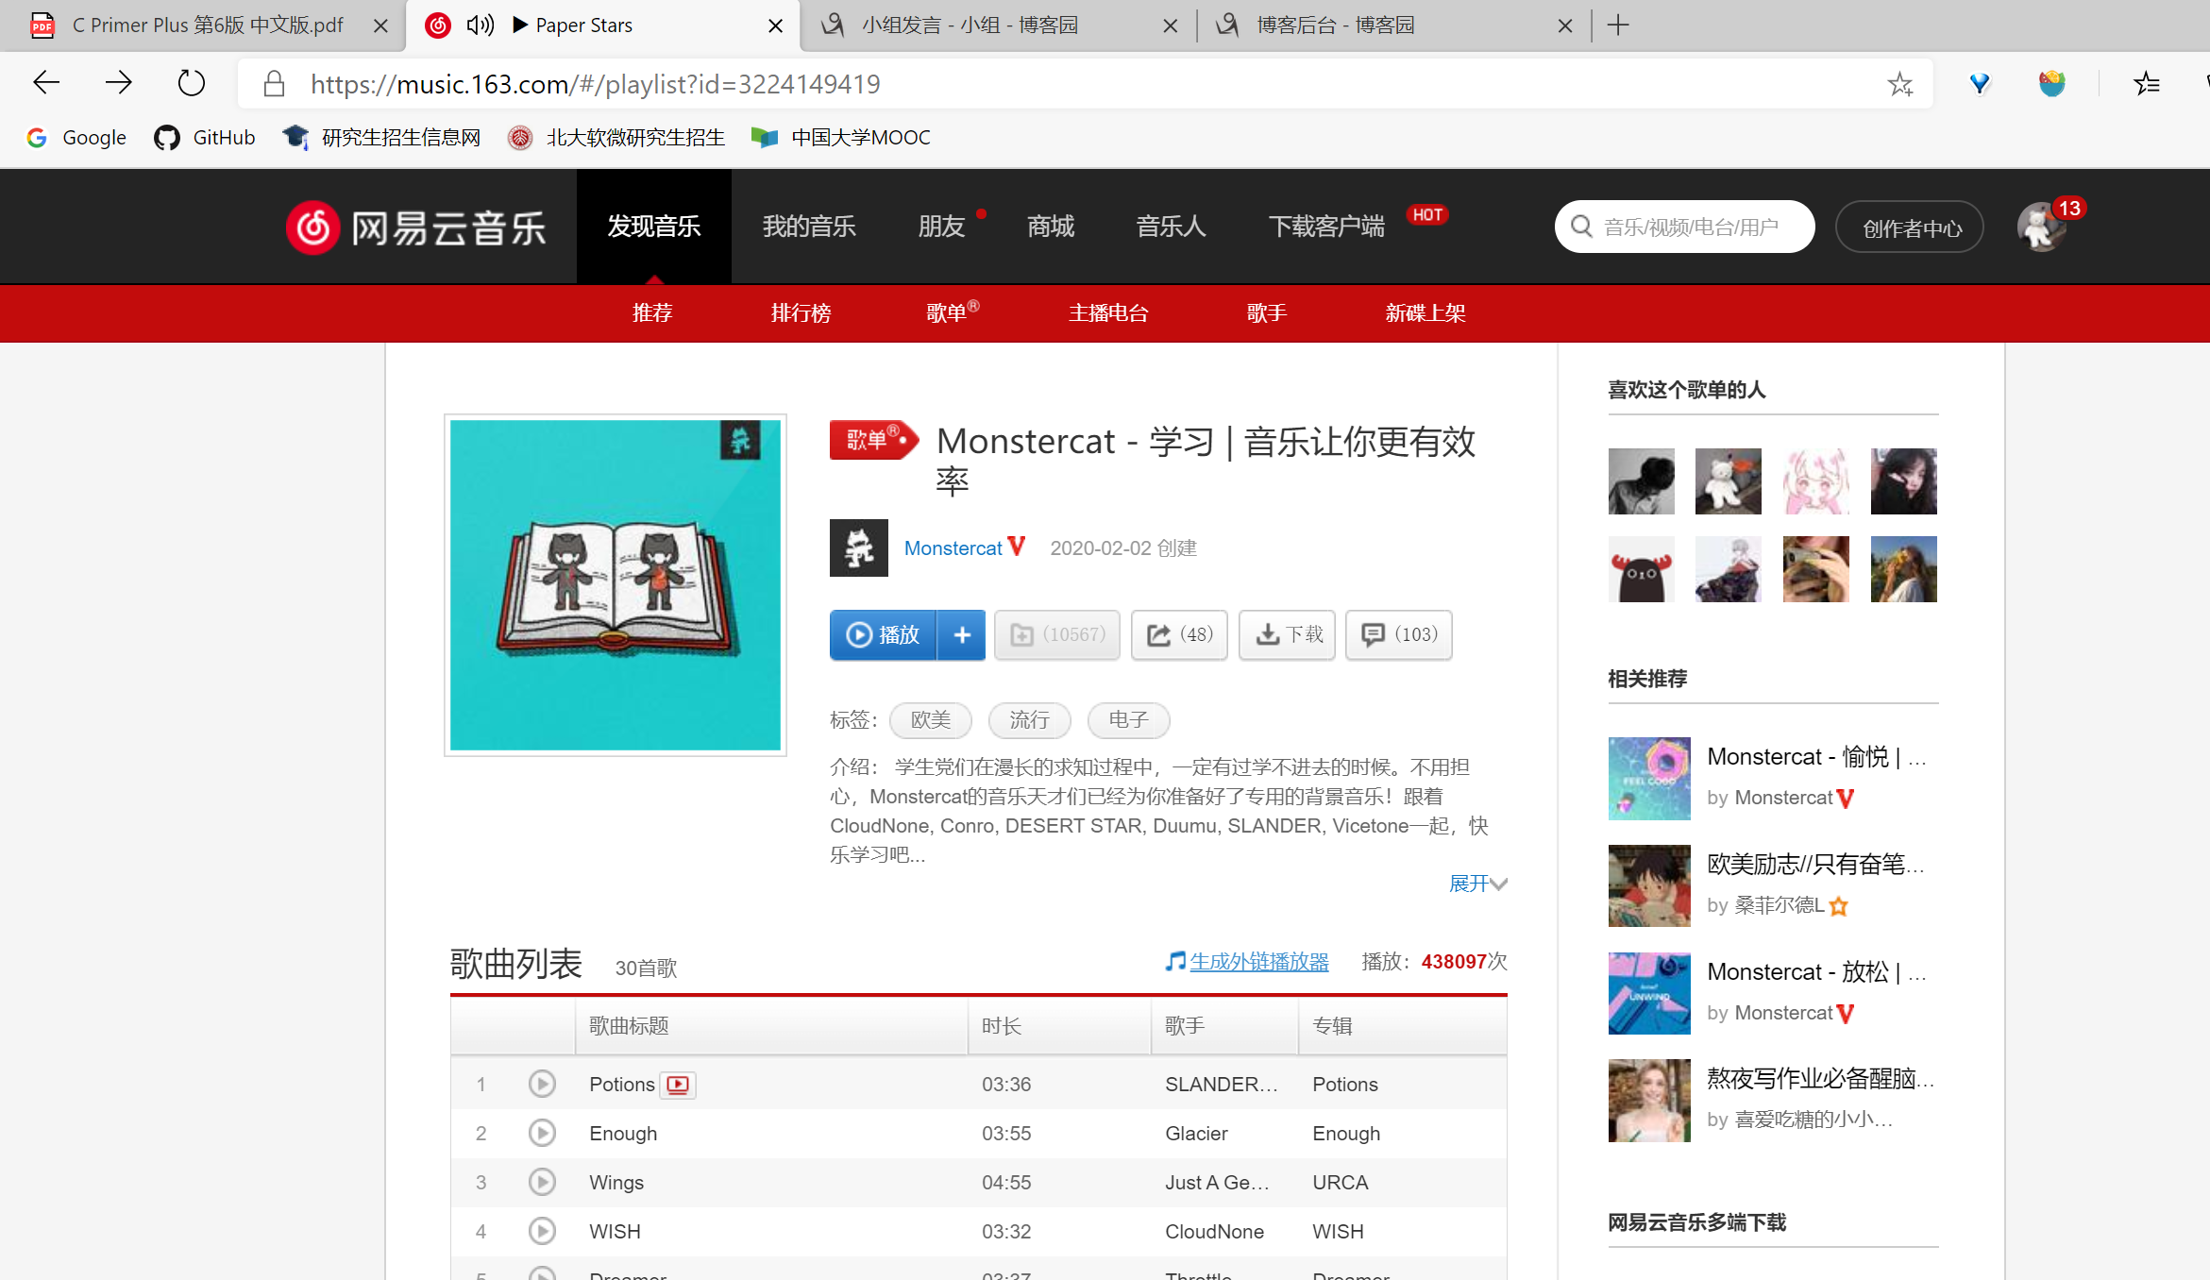2210x1280 pixels.
Task: Open comments button showing 103
Action: click(x=1399, y=634)
